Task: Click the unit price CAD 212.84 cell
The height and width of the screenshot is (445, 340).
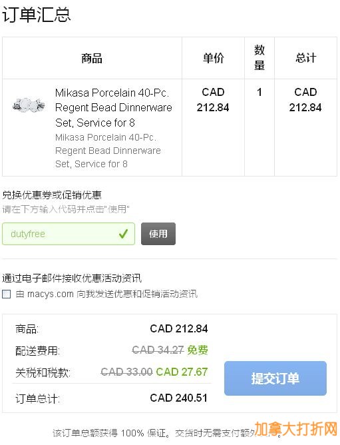Action: pyautogui.click(x=213, y=100)
